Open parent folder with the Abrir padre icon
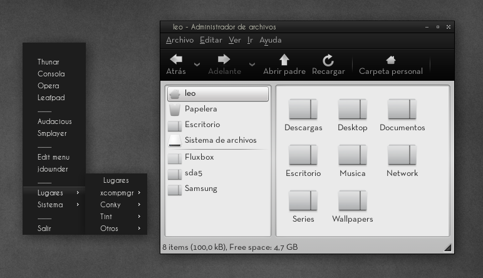 tap(284, 59)
